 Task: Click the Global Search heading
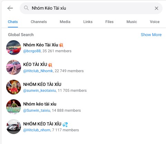(21, 35)
